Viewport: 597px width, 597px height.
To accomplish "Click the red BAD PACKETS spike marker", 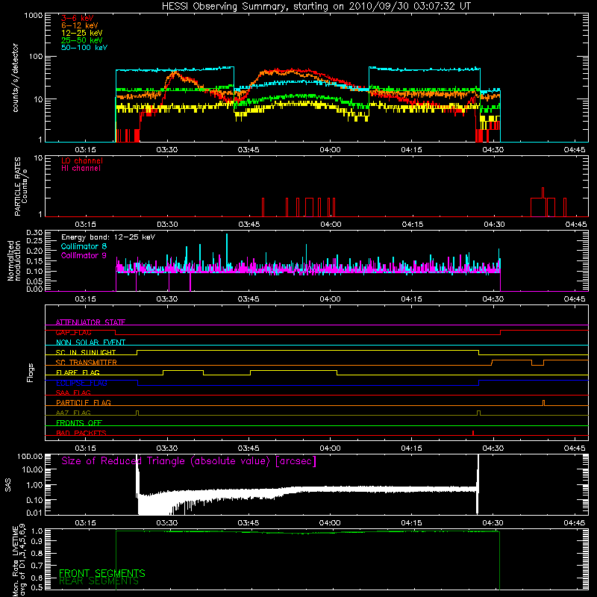I will pyautogui.click(x=473, y=433).
